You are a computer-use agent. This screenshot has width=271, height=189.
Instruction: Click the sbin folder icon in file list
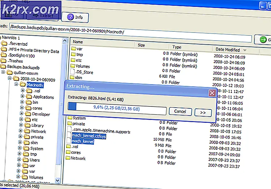pyautogui.click(x=72, y=77)
